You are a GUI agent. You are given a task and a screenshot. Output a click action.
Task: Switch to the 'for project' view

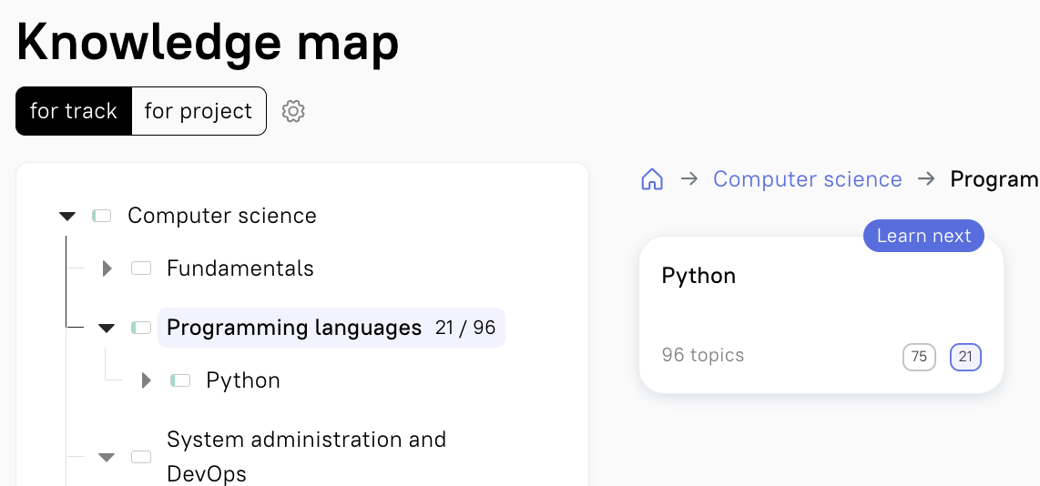pyautogui.click(x=199, y=111)
